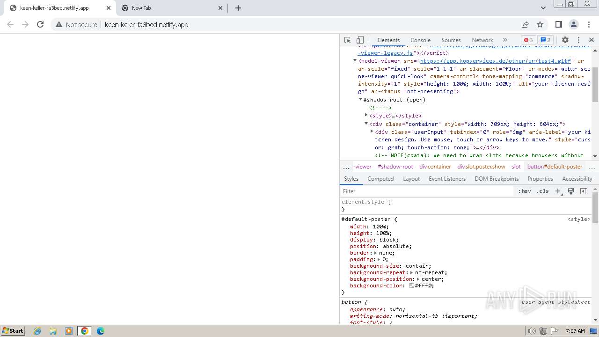599x337 pixels.
Task: Expand the style element node
Action: click(366, 115)
